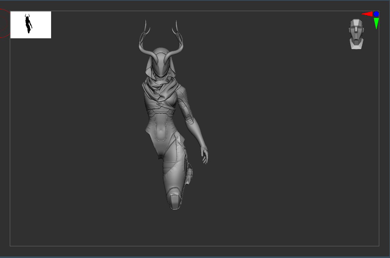Click the green Y-axis cone
This screenshot has width=390, height=258.
376,23
